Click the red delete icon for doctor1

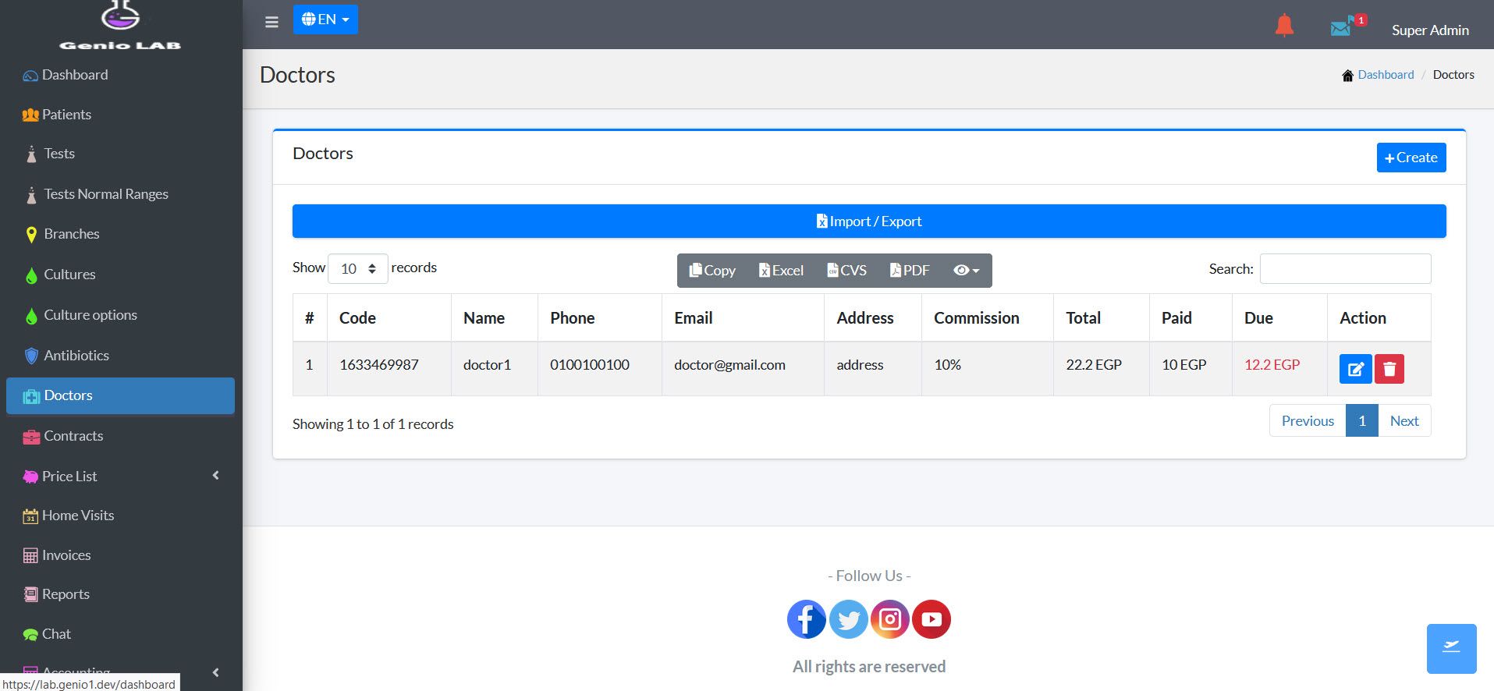[1389, 369]
